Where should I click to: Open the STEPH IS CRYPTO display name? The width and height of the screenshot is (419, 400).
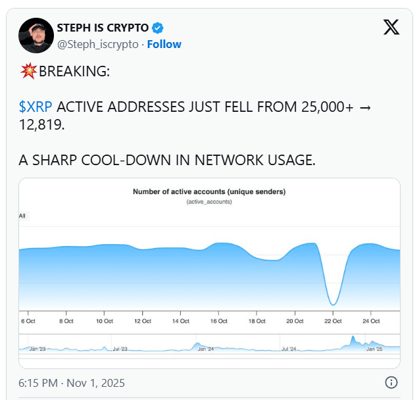point(103,28)
